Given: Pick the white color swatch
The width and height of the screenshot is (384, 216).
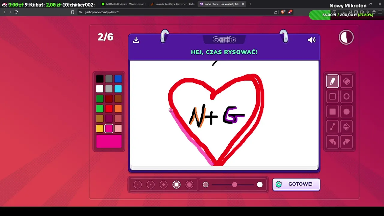Looking at the screenshot, I should click(x=100, y=89).
